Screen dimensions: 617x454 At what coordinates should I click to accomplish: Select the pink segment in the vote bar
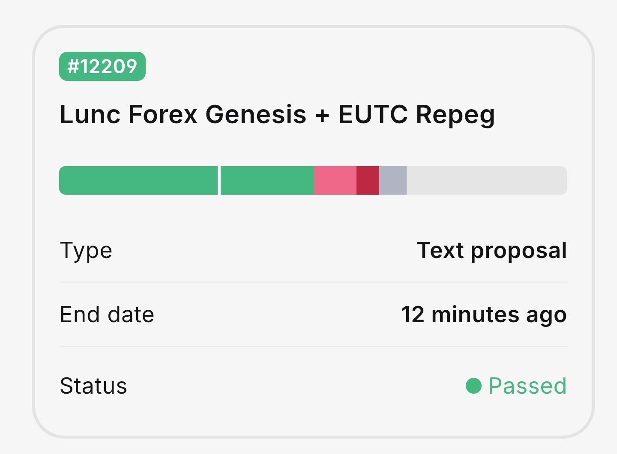(x=335, y=181)
